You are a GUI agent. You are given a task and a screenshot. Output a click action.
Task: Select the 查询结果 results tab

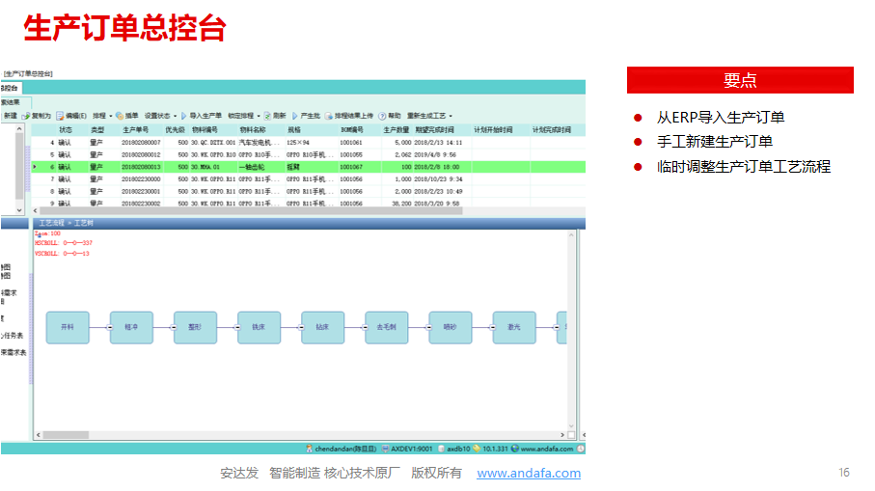15,102
